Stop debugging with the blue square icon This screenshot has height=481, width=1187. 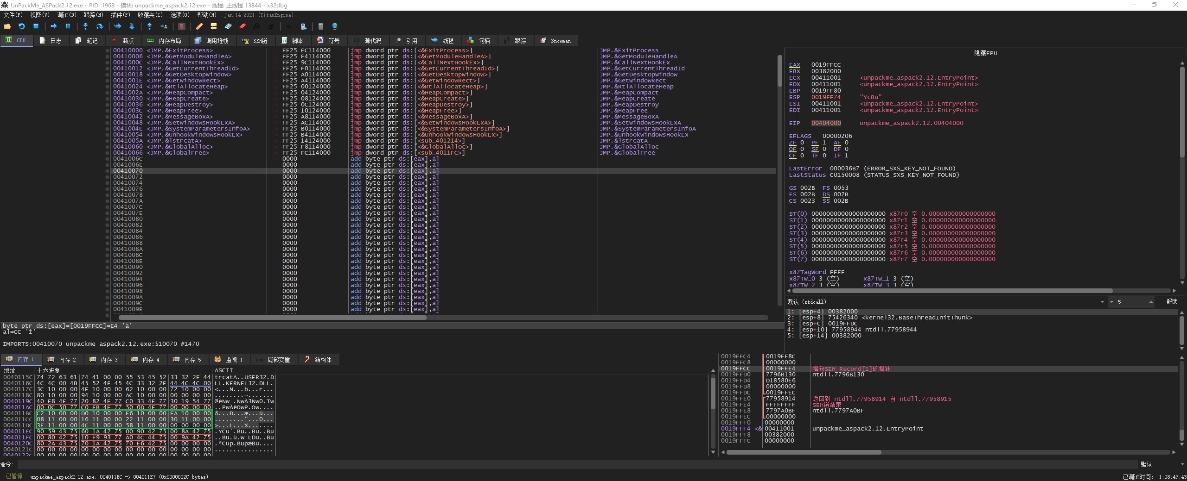pos(36,26)
